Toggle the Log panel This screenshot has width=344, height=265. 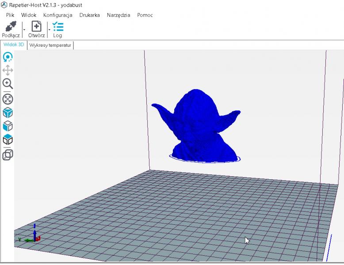coord(57,29)
